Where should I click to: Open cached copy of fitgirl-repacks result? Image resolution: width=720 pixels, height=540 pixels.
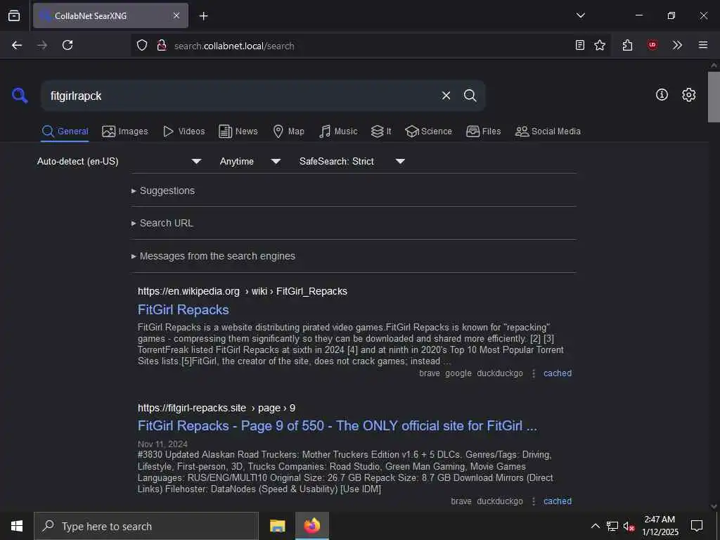558,501
